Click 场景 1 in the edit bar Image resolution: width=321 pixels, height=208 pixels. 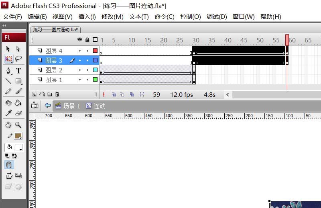pos(68,106)
